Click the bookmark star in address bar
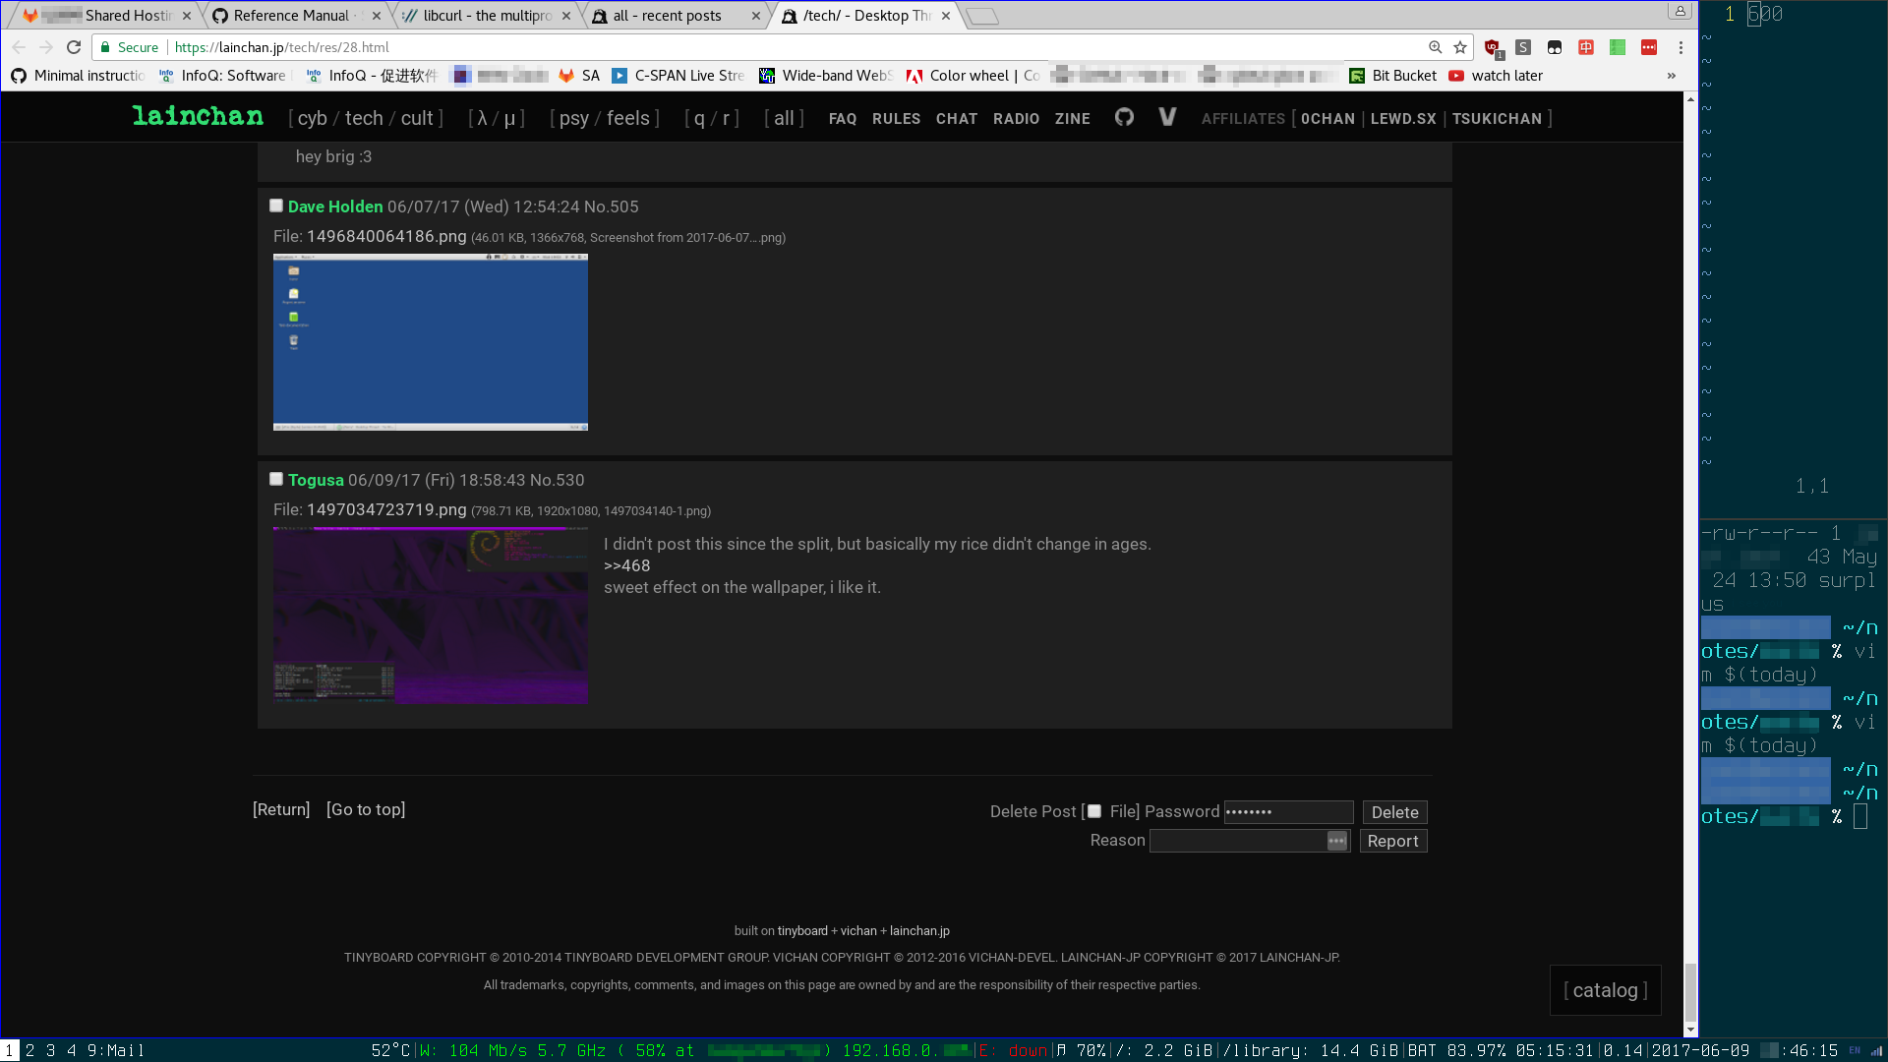The width and height of the screenshot is (1888, 1062). (x=1460, y=47)
